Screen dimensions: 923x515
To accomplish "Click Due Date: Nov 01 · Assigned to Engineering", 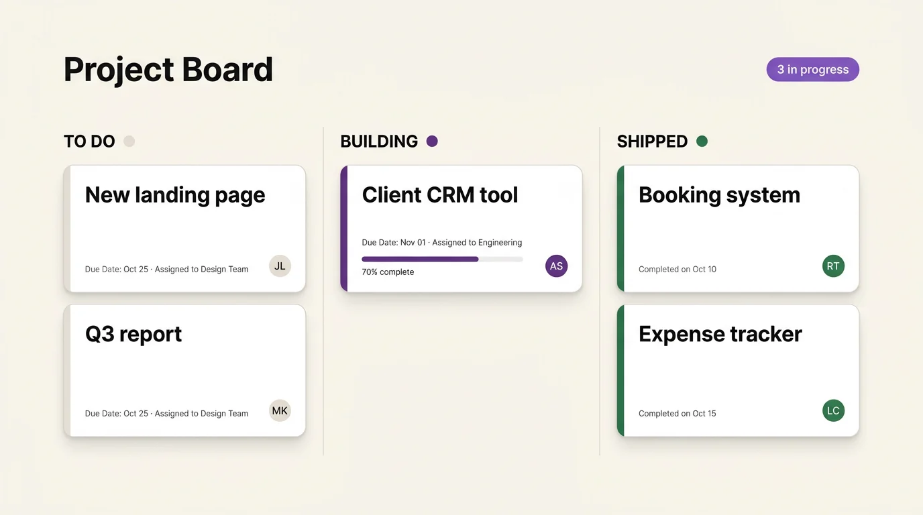I will 442,243.
